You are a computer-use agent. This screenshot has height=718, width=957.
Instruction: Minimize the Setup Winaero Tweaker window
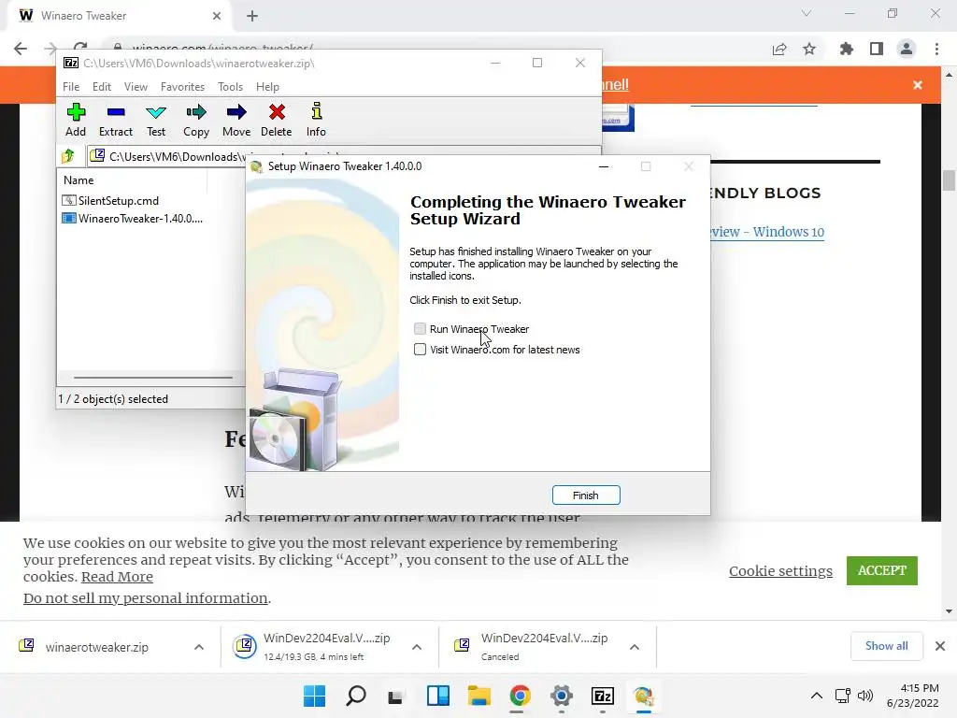[604, 166]
